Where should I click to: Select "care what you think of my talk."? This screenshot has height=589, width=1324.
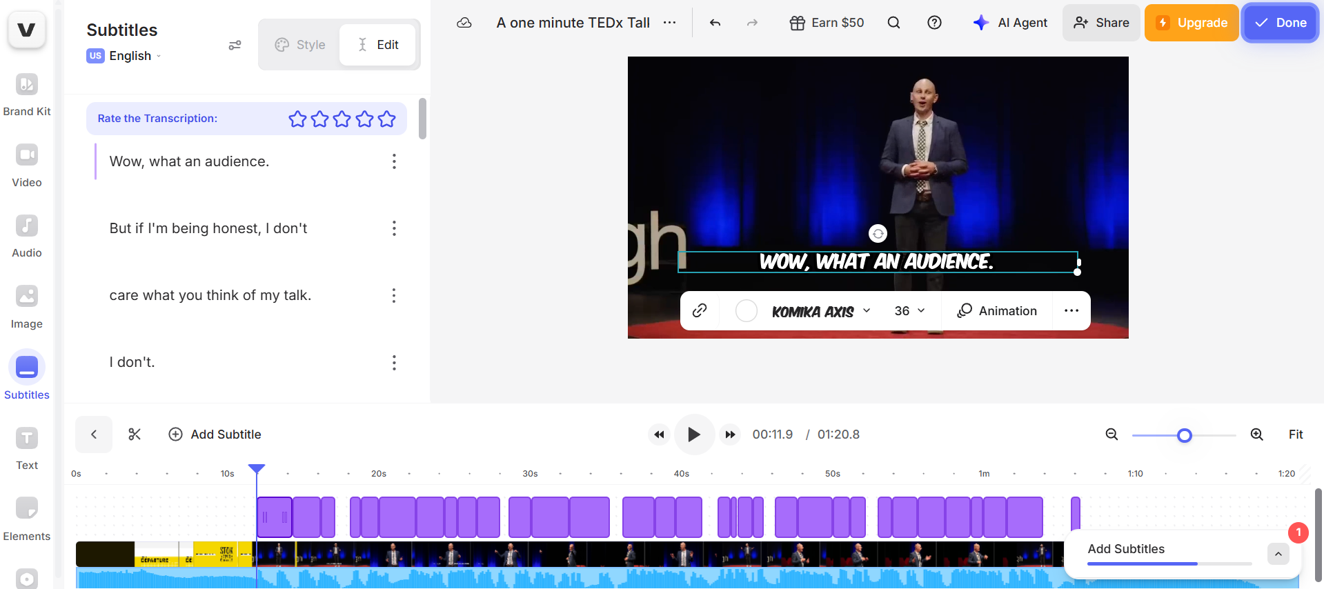[x=210, y=295]
